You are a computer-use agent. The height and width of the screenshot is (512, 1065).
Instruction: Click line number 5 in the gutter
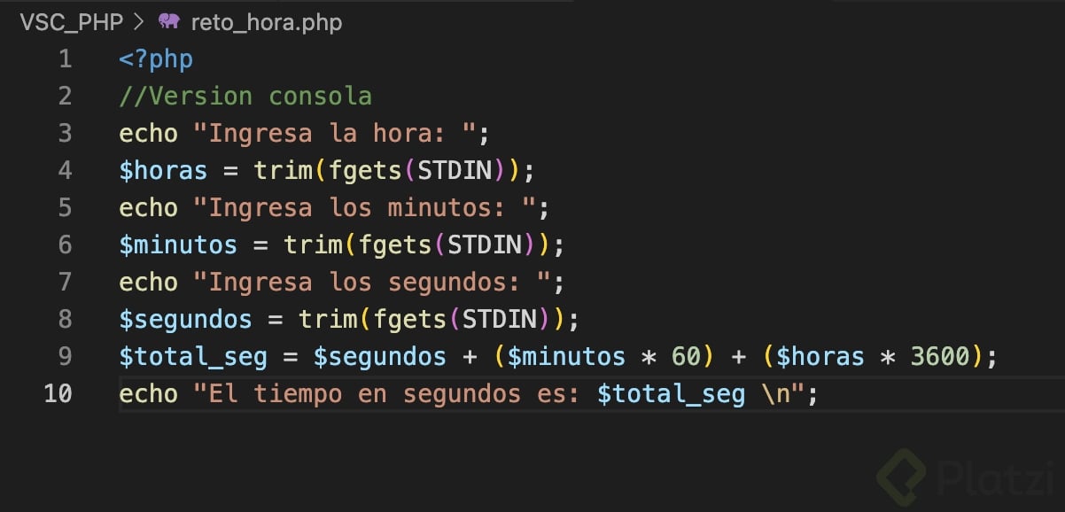point(65,207)
